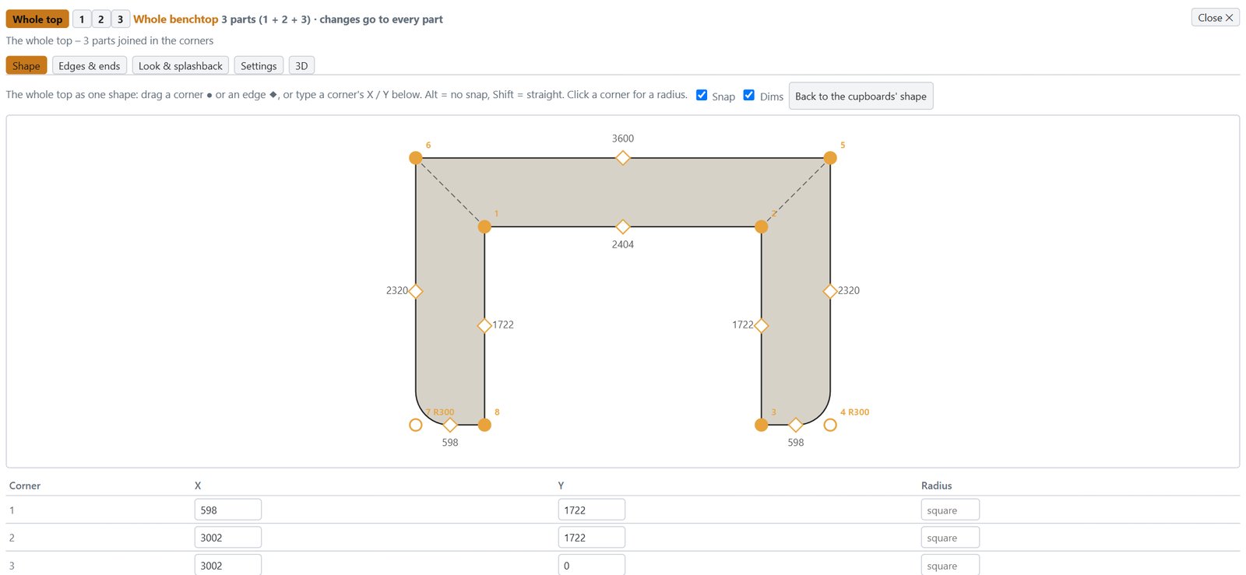Click corner handle 2 on inner edge

(x=762, y=226)
